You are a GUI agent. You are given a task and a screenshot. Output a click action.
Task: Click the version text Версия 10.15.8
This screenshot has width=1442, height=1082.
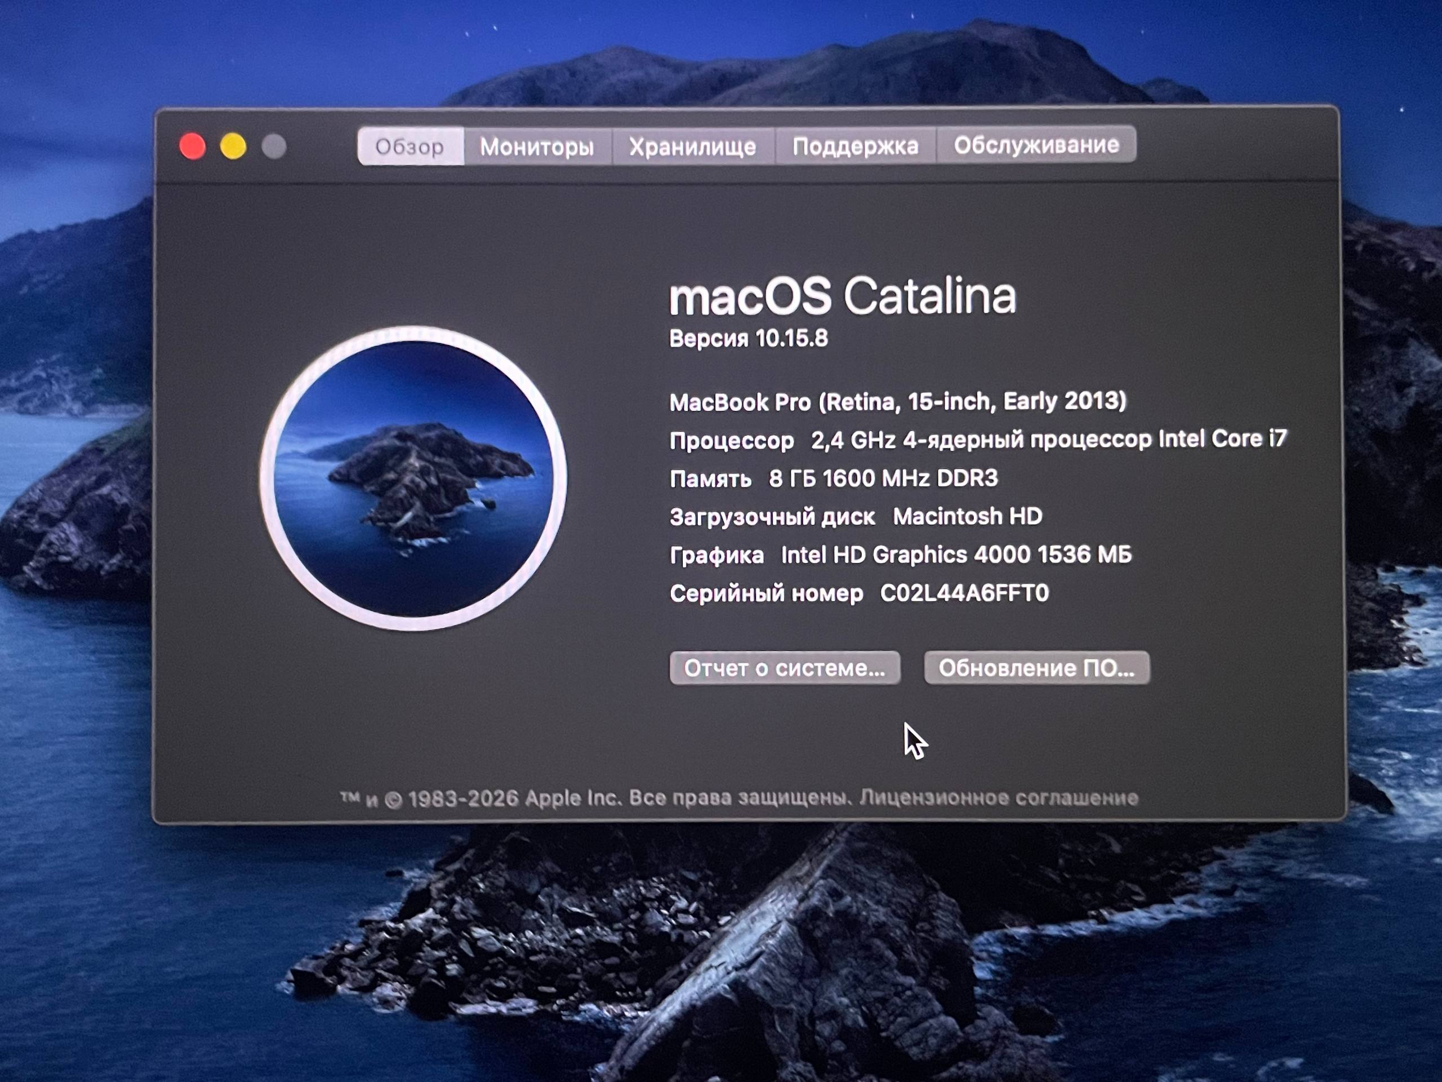[x=749, y=338]
